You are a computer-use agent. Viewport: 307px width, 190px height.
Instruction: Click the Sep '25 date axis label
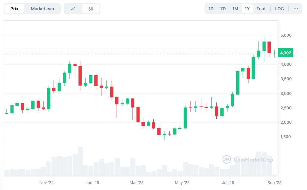pyautogui.click(x=274, y=182)
